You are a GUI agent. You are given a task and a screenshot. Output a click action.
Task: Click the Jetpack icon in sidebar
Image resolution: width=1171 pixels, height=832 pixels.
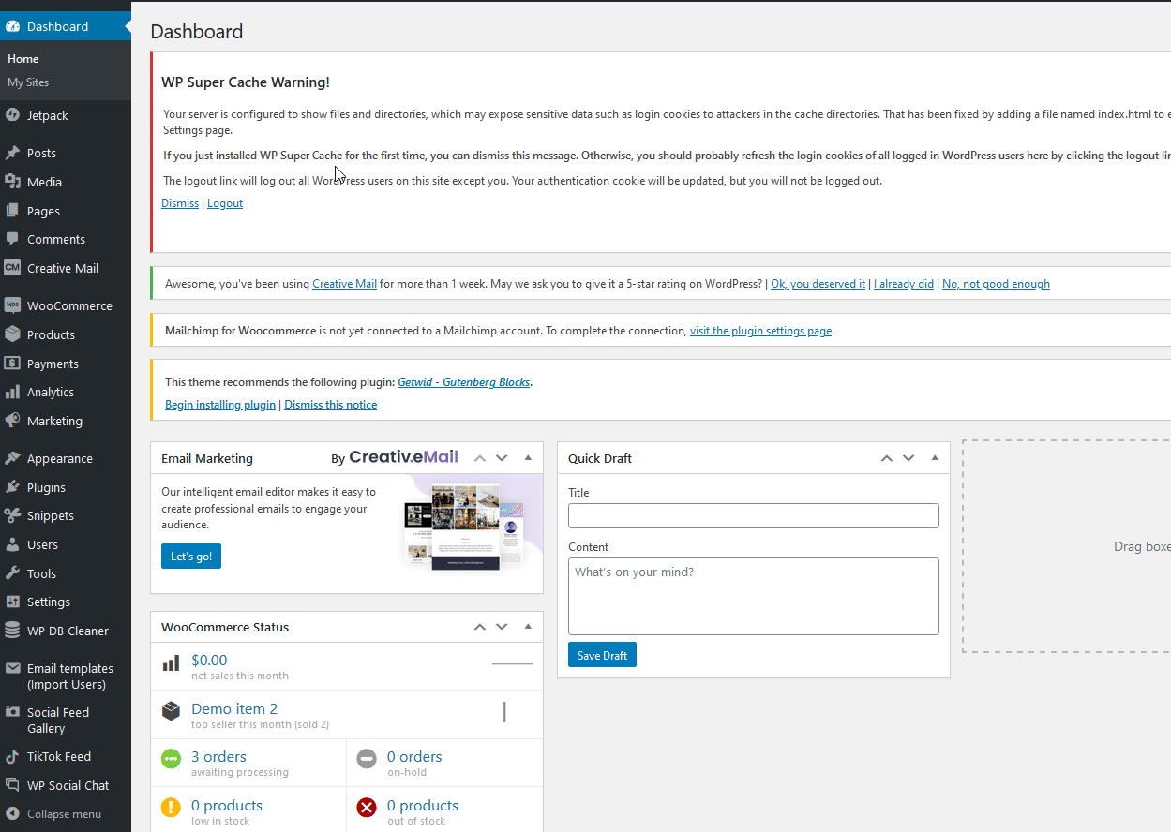(12, 115)
